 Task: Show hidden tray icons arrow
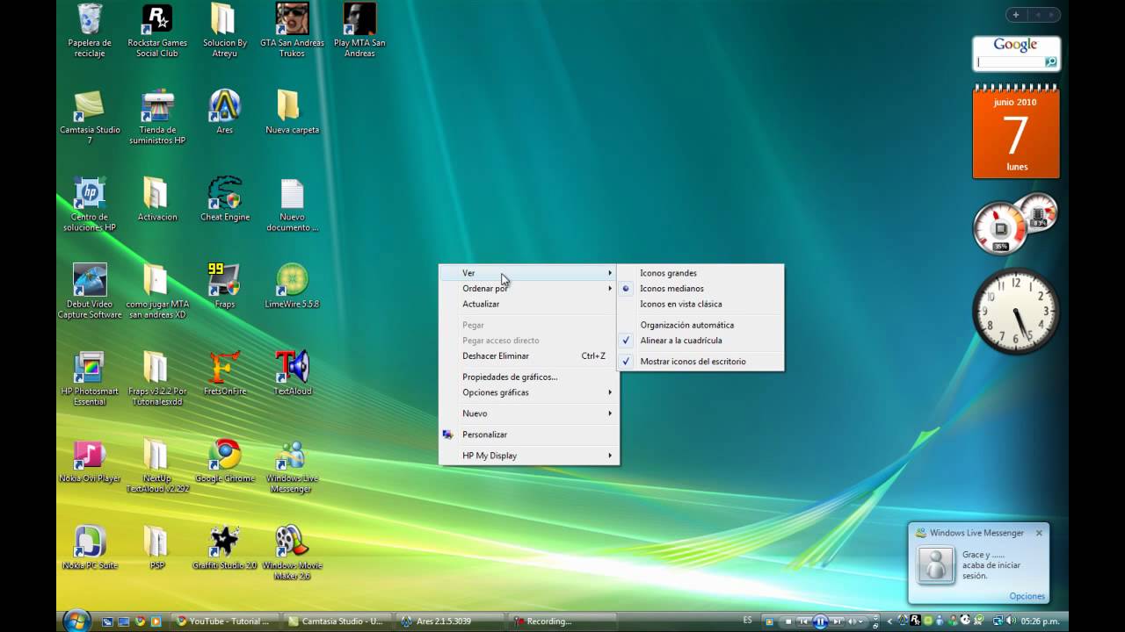coord(889,621)
